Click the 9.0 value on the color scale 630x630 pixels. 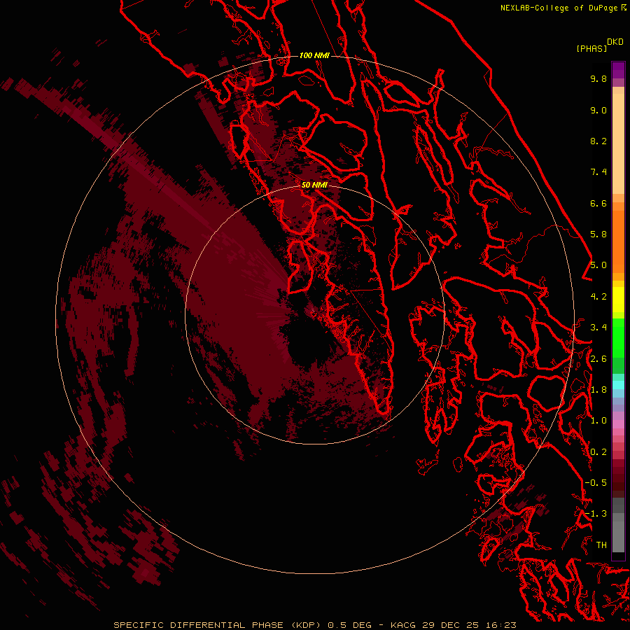[x=598, y=110]
